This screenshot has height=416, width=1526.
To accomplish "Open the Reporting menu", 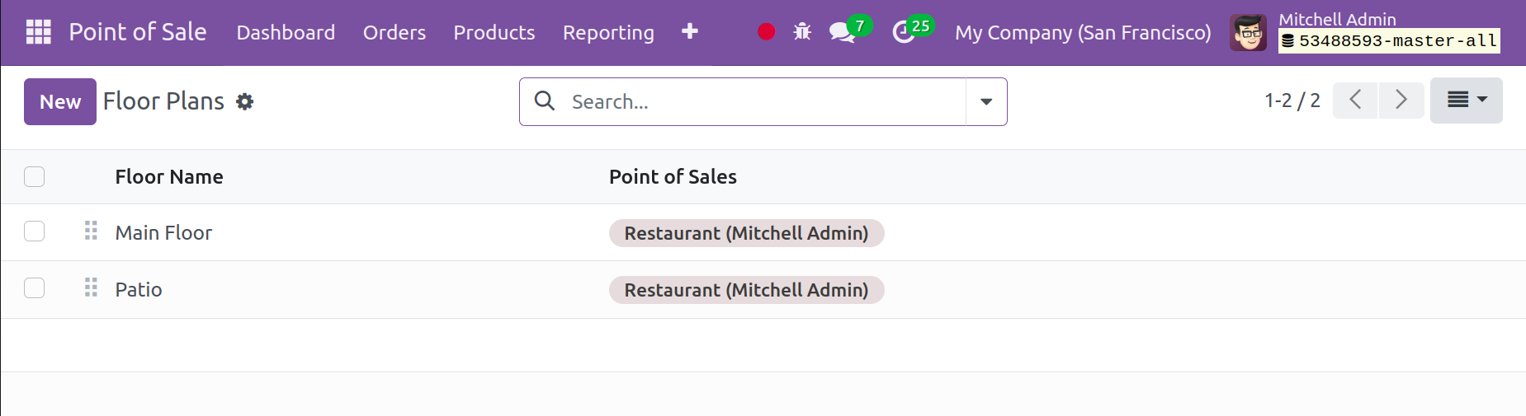I will click(x=608, y=32).
